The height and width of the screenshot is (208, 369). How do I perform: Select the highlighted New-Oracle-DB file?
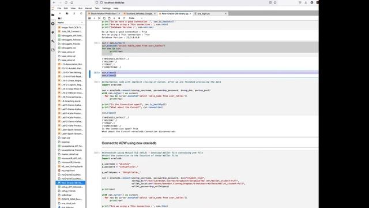[x=70, y=183]
